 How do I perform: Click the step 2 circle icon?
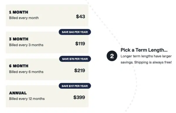click(x=112, y=56)
